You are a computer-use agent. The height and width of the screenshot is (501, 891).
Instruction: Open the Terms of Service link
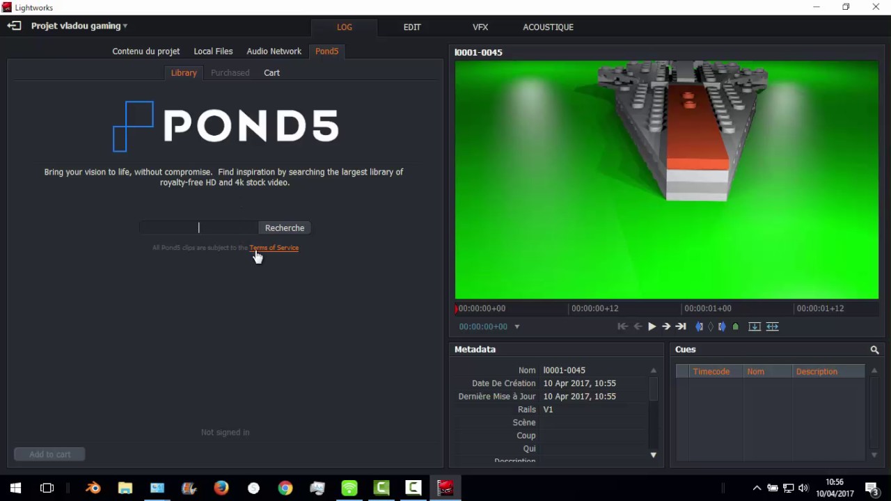point(274,248)
